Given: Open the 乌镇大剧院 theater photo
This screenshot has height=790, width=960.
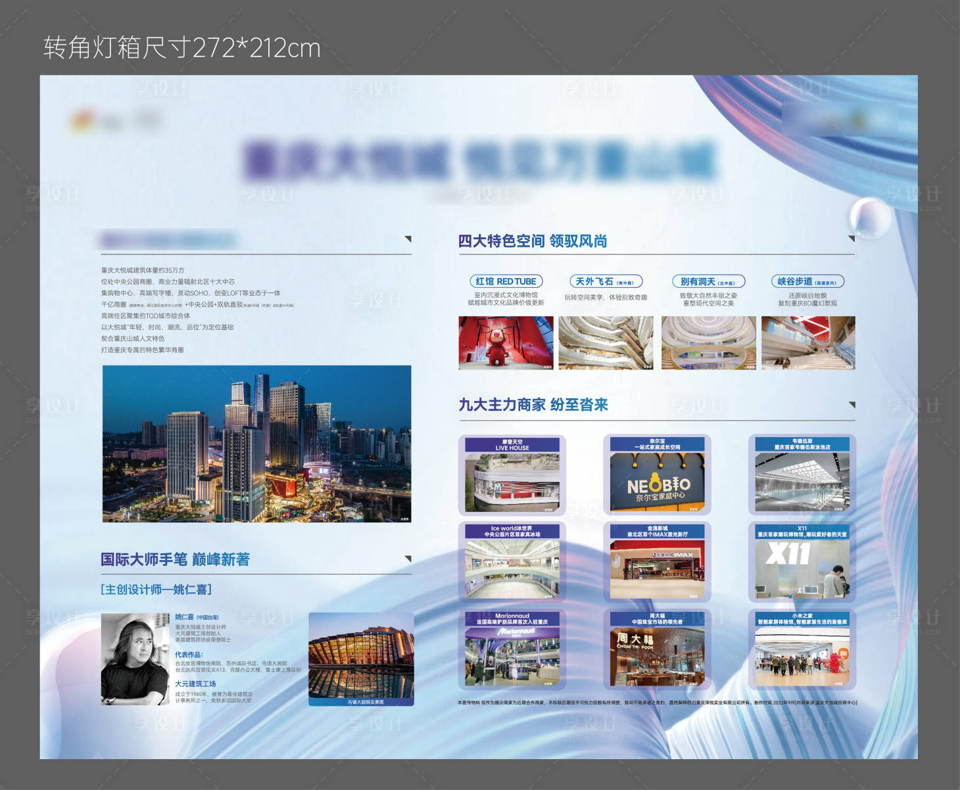Looking at the screenshot, I should [361, 659].
